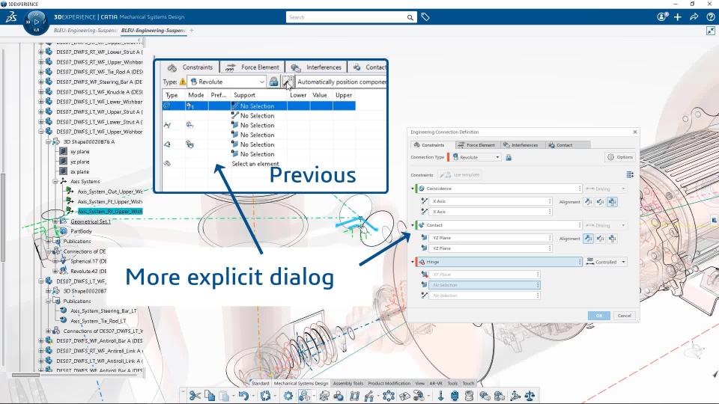Select Axis_System_Steering_Bar_LT tree item
This screenshot has height=404, width=719.
coord(103,310)
